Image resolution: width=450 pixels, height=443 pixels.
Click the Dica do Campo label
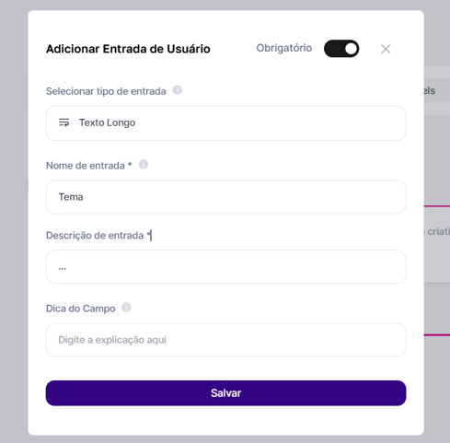click(x=81, y=309)
